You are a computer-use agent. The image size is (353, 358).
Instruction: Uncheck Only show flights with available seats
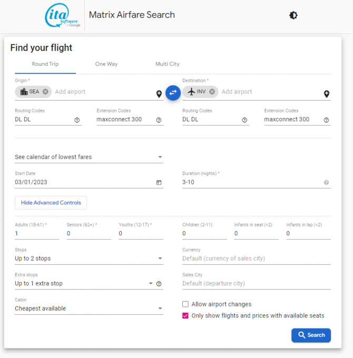tap(185, 316)
